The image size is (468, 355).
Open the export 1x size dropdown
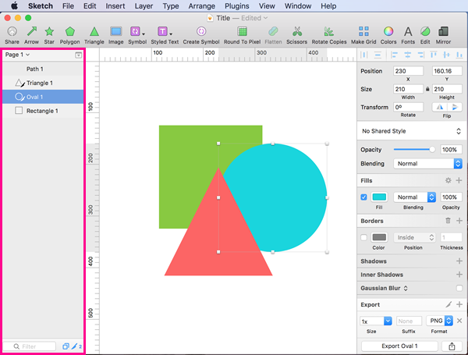(x=375, y=321)
